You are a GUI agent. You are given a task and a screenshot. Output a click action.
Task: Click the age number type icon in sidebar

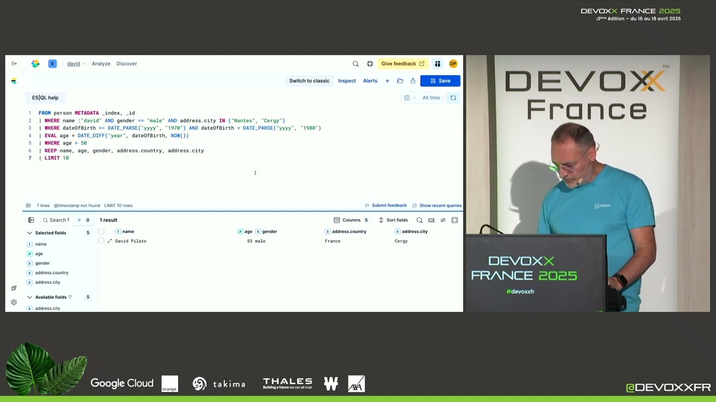point(30,253)
